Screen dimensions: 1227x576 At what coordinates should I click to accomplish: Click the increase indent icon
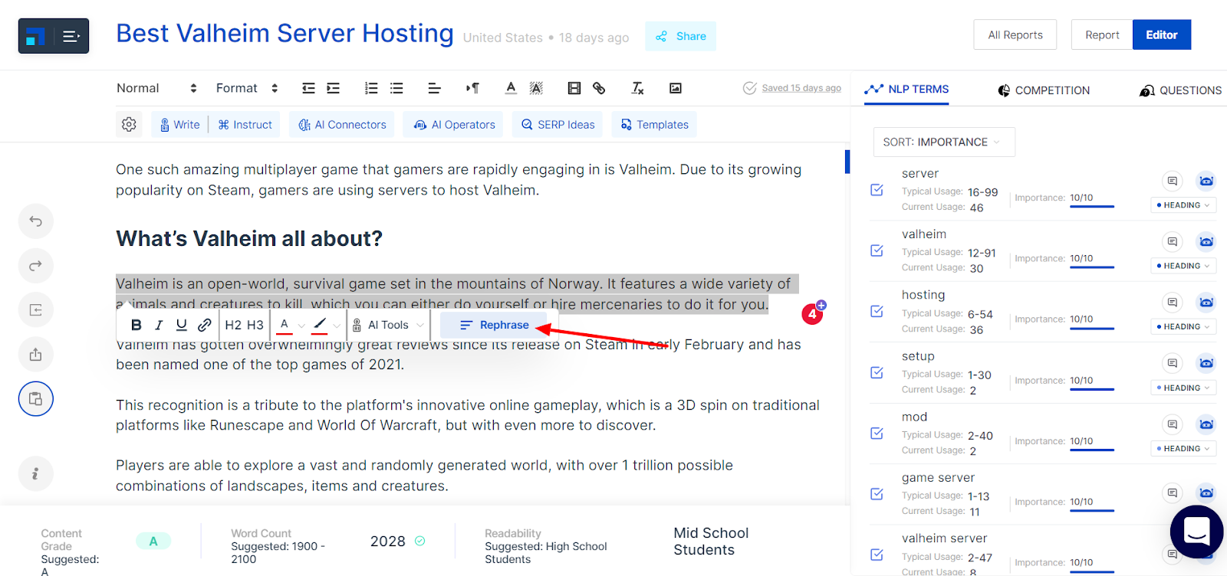click(x=333, y=88)
